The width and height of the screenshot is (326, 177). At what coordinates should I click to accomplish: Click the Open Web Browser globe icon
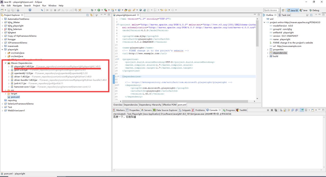point(140,10)
